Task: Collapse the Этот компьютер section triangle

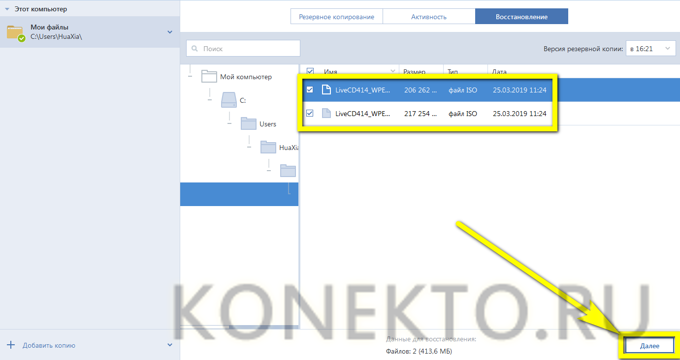Action: pos(7,9)
